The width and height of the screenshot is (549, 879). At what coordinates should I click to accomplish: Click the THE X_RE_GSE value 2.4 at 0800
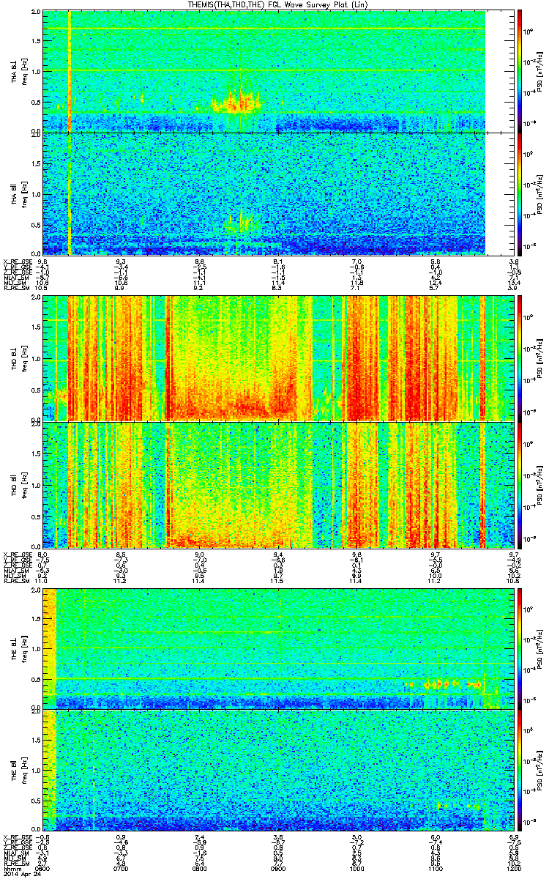click(199, 837)
